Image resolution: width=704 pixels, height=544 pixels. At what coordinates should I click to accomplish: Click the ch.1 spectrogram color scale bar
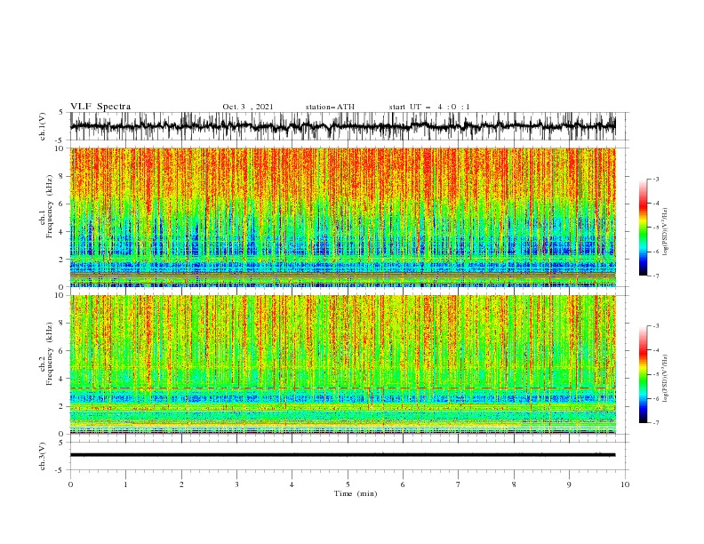643,227
